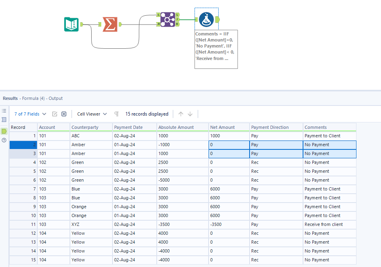Click the deselect-all fields X icon

click(x=64, y=114)
